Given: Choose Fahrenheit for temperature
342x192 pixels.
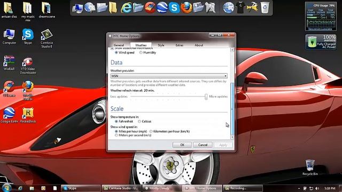Looking at the screenshot, I should [116, 121].
